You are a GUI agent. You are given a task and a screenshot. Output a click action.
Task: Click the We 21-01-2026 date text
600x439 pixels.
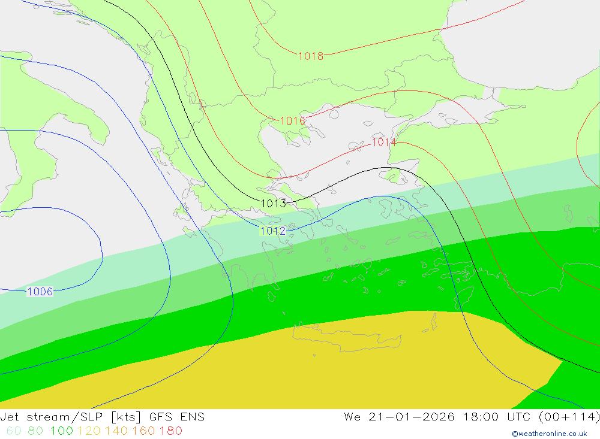tap(399, 416)
